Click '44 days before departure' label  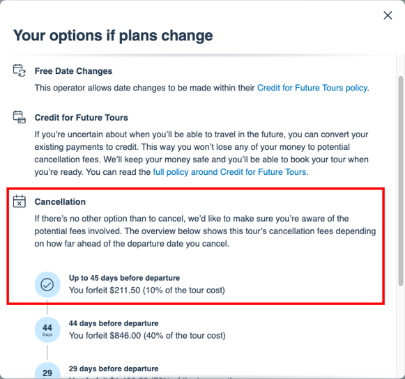pos(114,323)
